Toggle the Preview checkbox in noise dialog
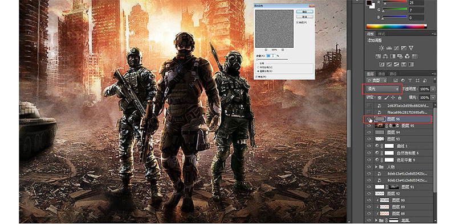 pyautogui.click(x=297, y=23)
